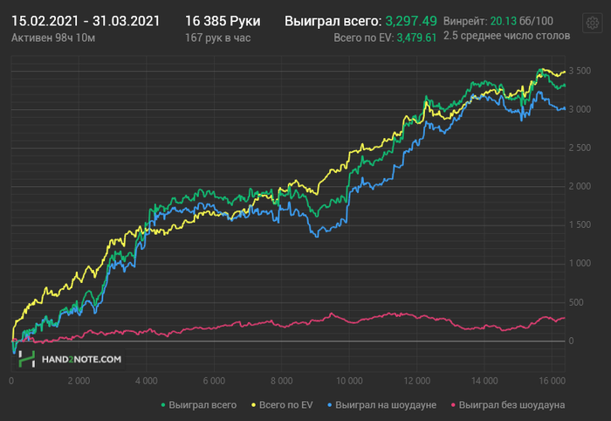The height and width of the screenshot is (421, 611).
Task: Click '2.5 среднее число столов' text
Action: pyautogui.click(x=506, y=36)
